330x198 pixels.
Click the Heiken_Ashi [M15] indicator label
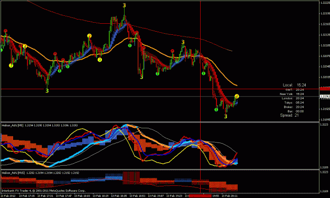(x=13, y=173)
